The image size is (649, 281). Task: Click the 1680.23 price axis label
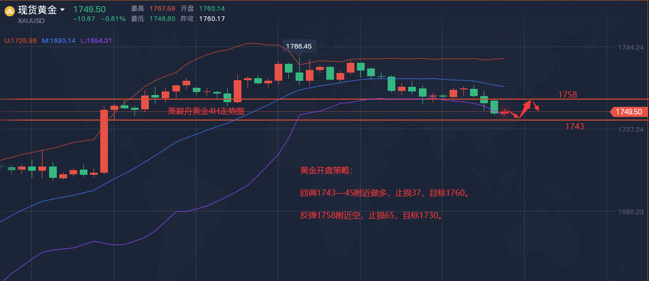pyautogui.click(x=631, y=212)
